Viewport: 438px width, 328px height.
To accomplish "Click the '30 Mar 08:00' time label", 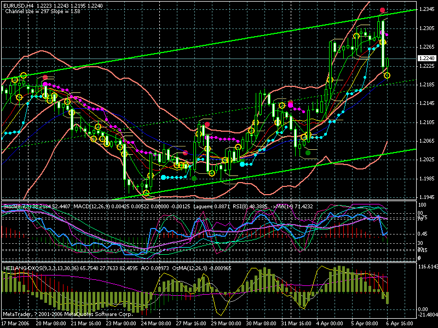I will pyautogui.click(x=261, y=324).
